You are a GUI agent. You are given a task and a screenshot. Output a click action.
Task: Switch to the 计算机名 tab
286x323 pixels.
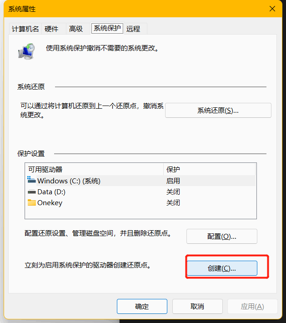[25, 29]
